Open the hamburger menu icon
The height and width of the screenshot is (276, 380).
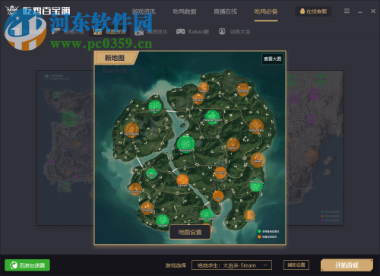347,11
